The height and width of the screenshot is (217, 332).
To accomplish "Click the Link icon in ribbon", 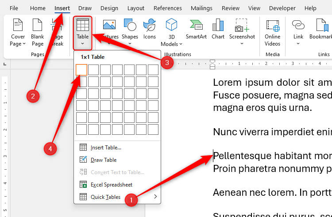I will coord(298,27).
